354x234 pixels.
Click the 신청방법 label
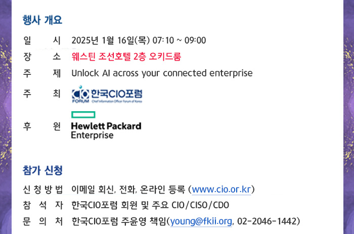42,190
